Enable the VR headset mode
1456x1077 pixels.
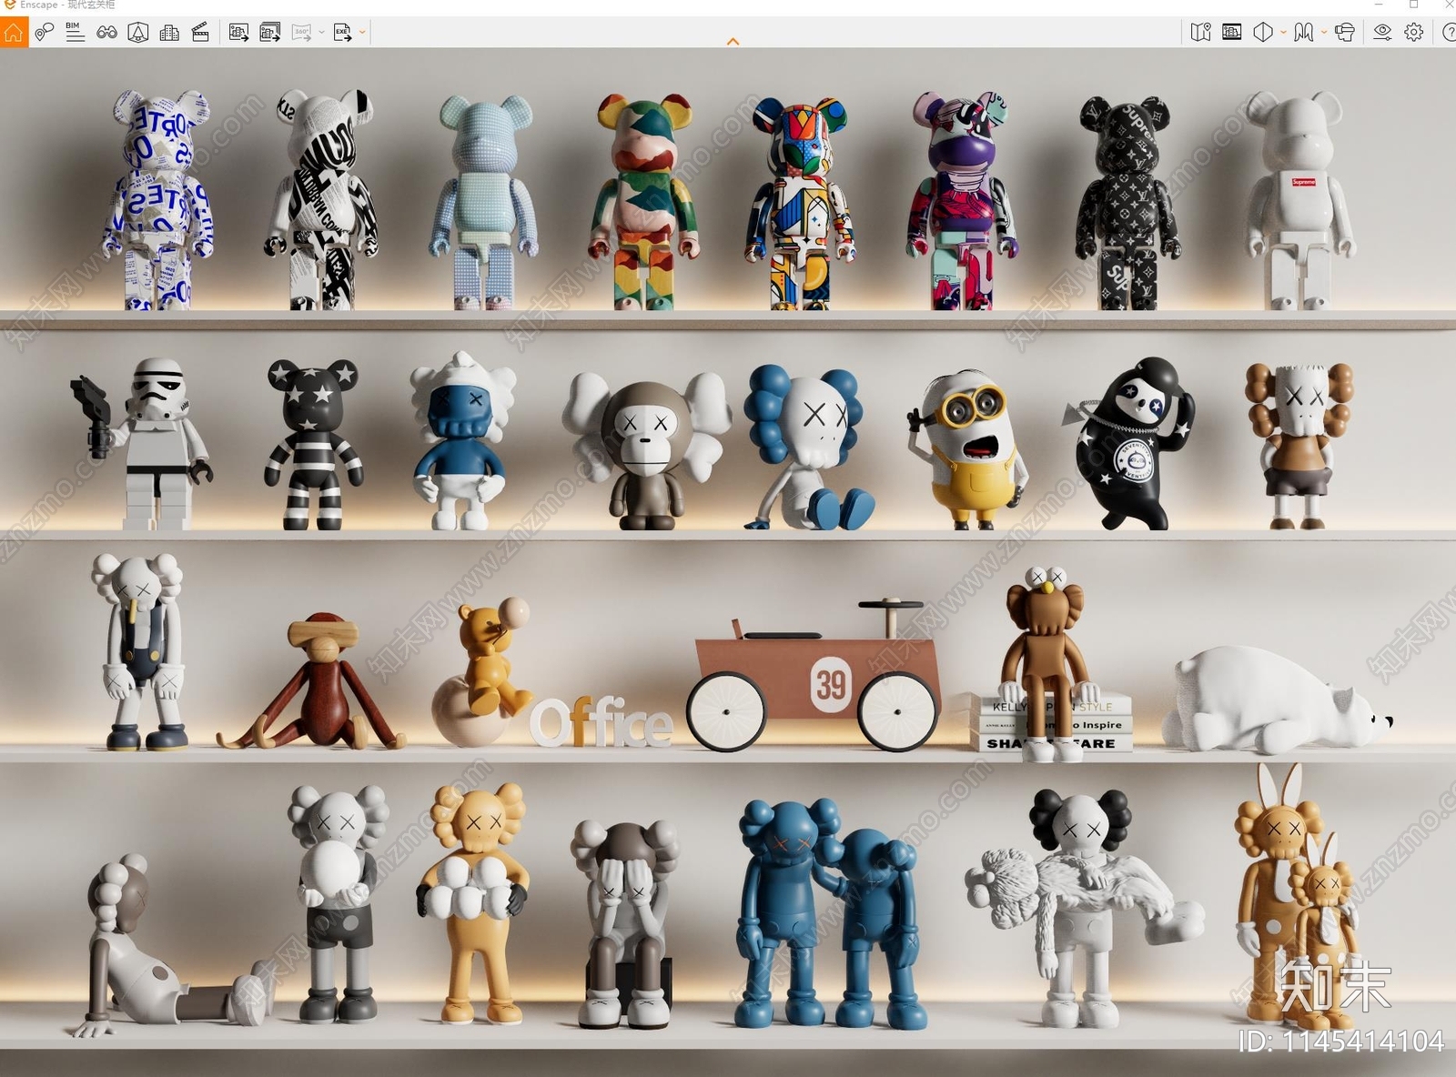[1344, 33]
